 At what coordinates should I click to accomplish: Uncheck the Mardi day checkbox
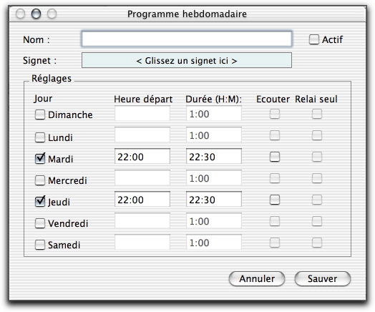click(40, 158)
